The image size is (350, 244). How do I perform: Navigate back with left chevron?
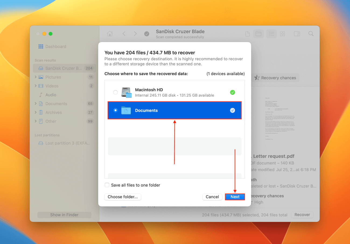(124, 34)
